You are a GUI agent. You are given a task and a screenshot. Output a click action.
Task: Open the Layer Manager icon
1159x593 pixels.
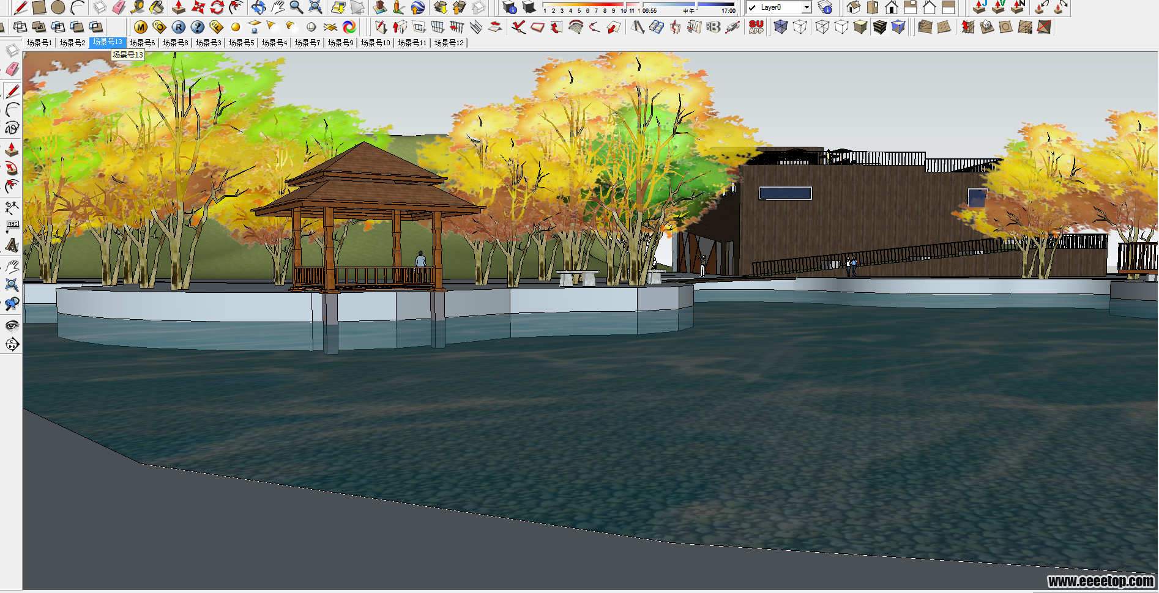[825, 7]
